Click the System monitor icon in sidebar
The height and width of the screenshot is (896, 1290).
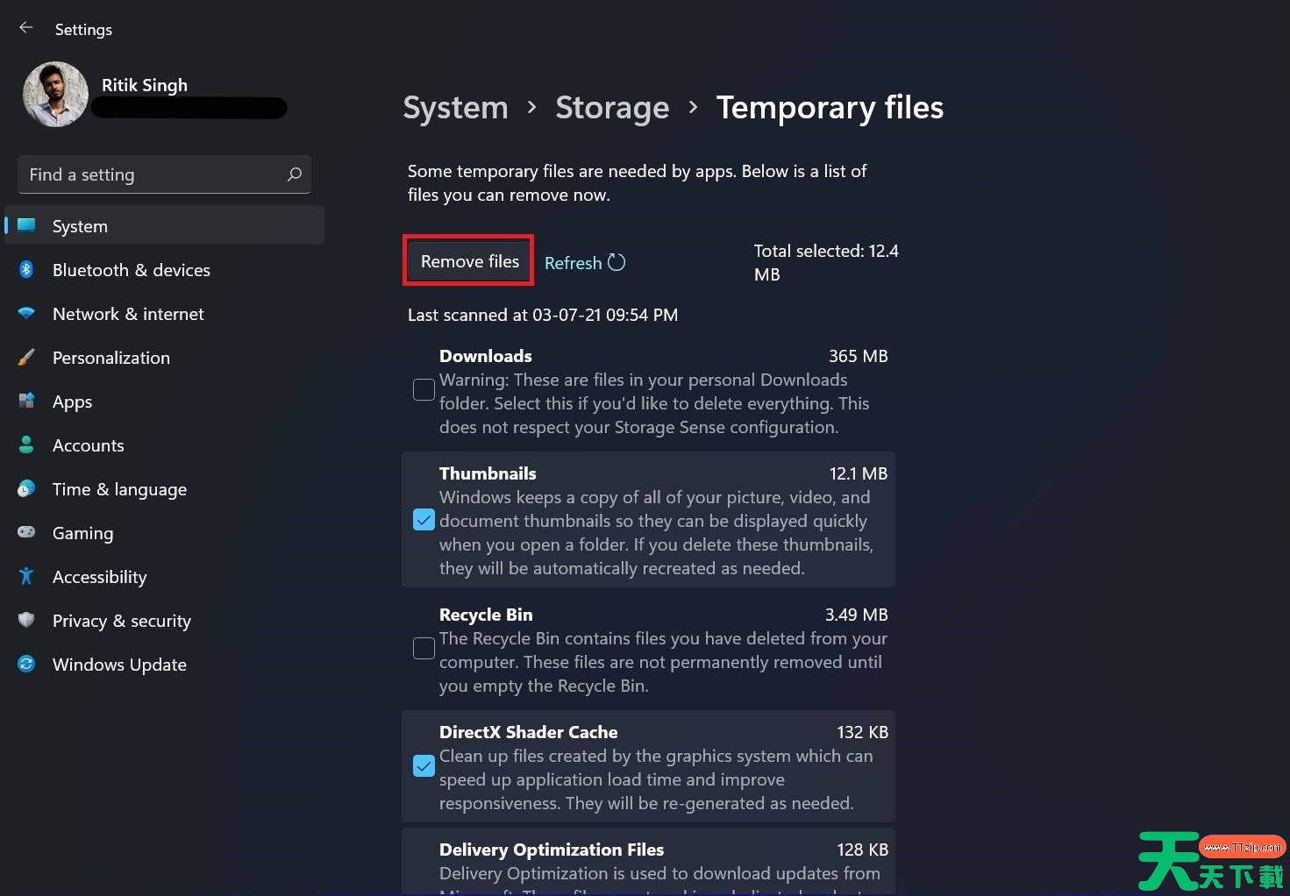(26, 225)
